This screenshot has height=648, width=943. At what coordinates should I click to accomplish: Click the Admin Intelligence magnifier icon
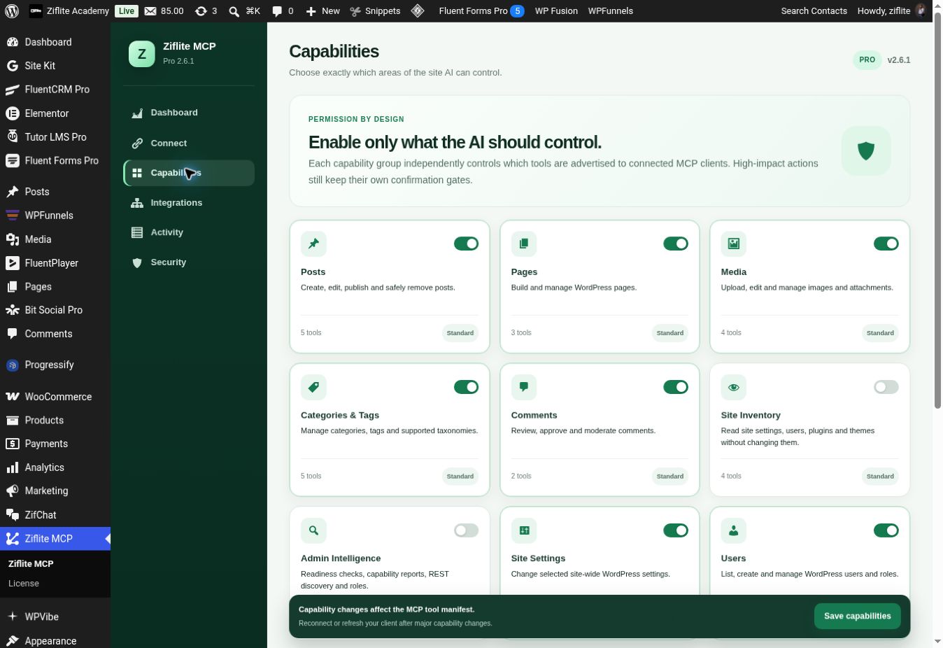pos(313,530)
